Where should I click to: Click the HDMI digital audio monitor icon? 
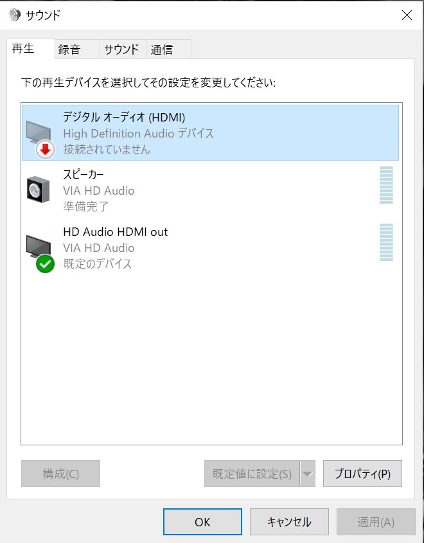point(39,133)
